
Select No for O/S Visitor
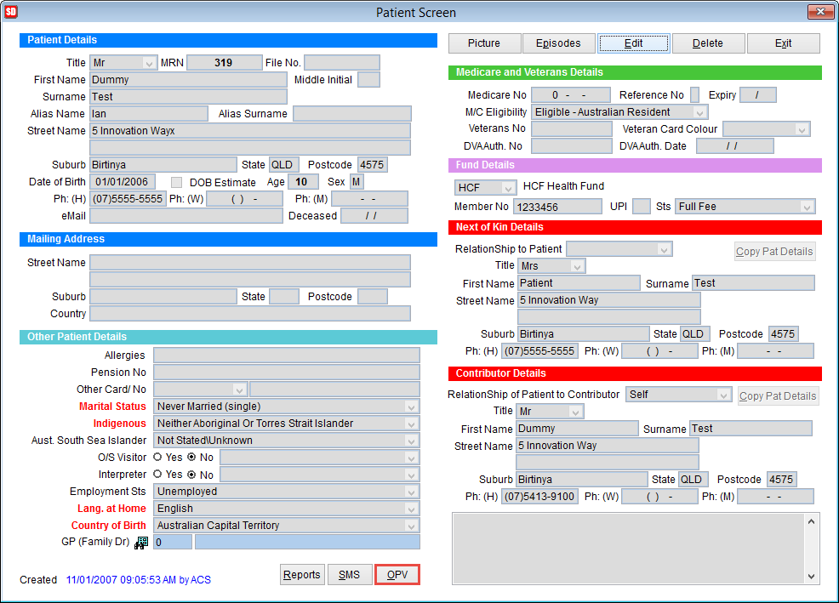191,457
